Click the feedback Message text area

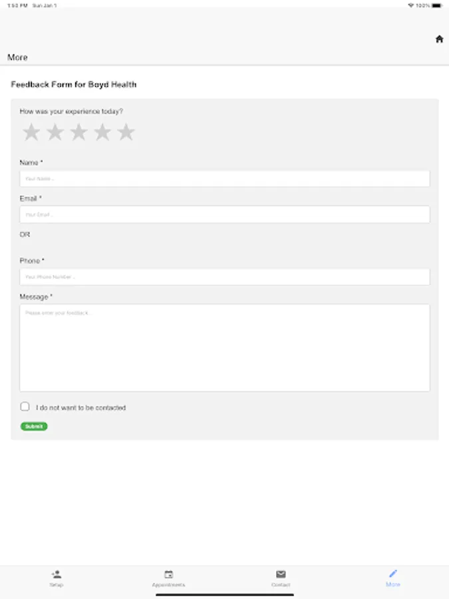point(224,347)
